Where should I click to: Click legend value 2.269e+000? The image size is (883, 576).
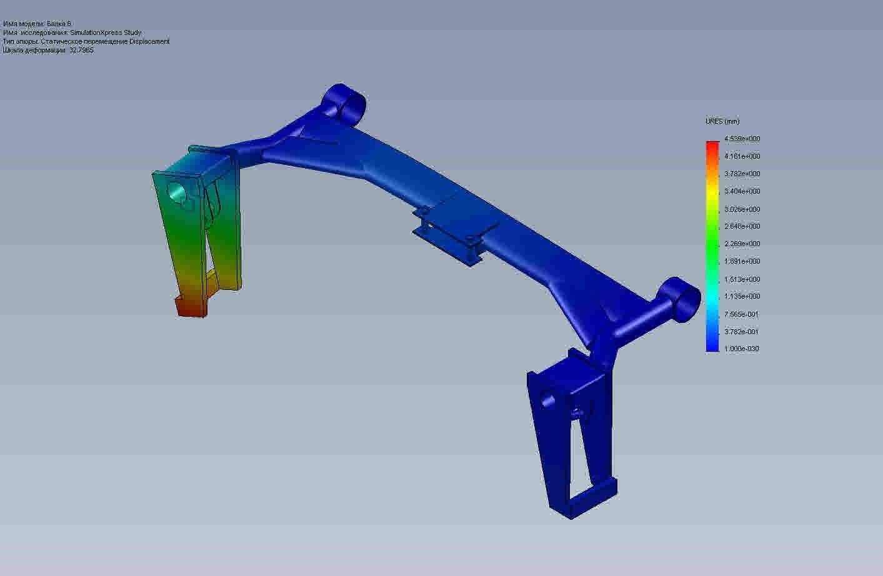[742, 244]
